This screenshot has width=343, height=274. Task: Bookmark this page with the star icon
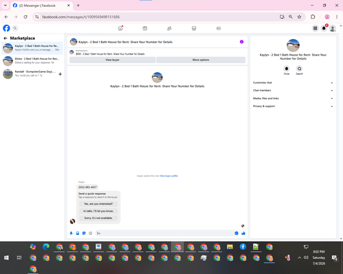299,17
